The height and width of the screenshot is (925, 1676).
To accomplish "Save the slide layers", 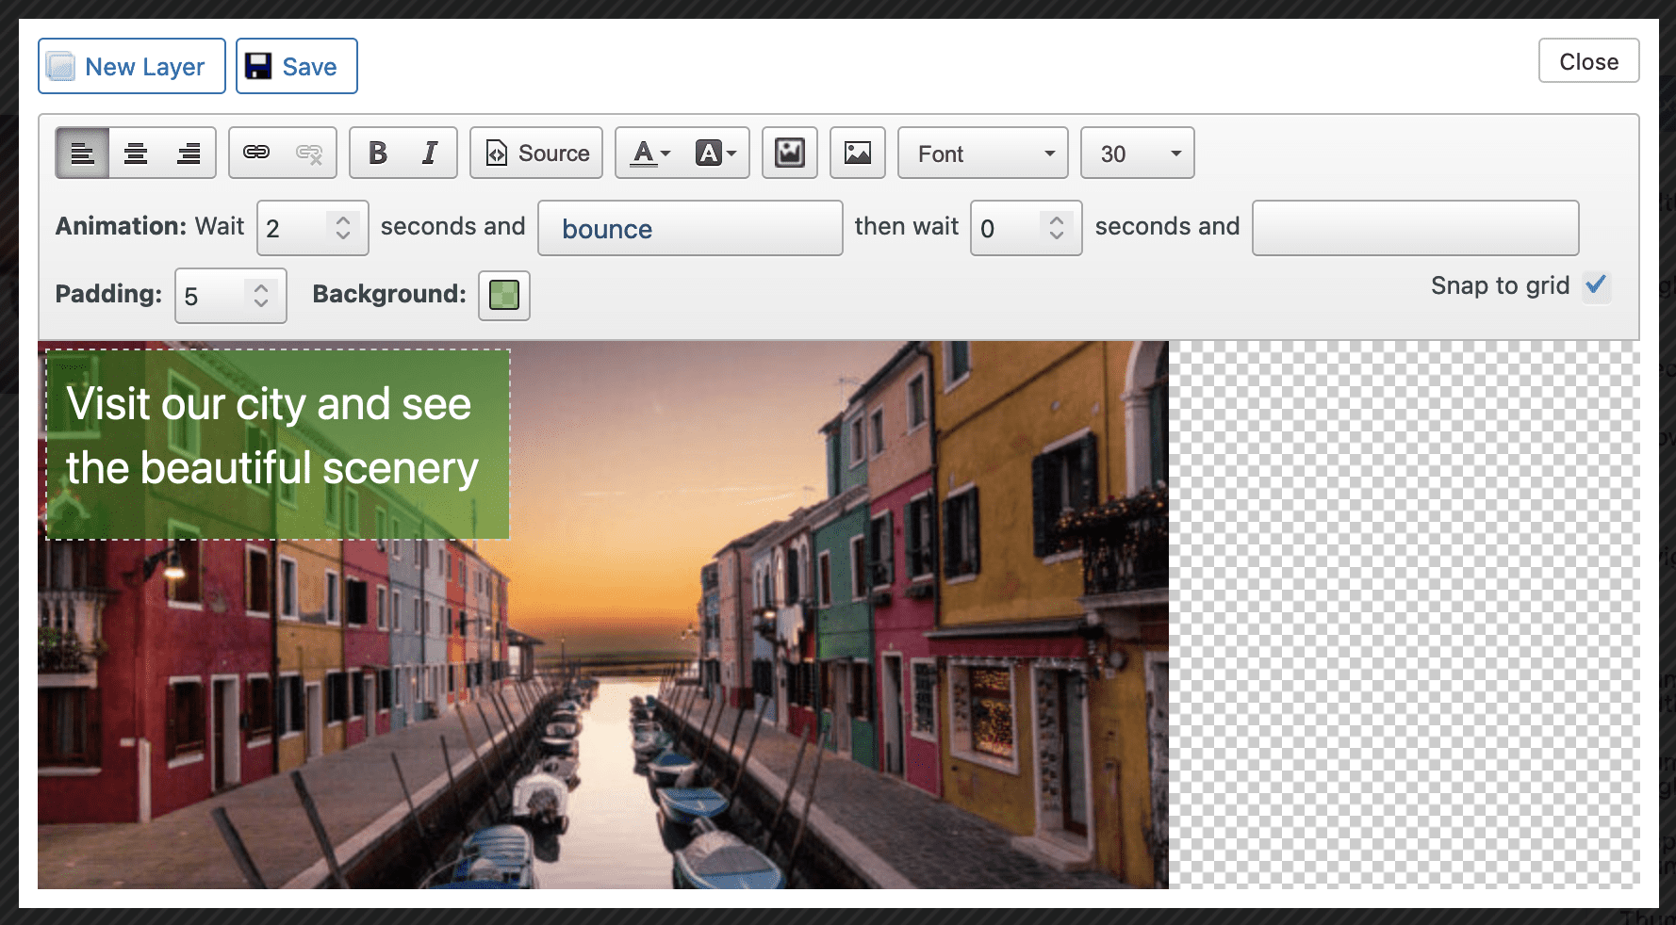I will click(x=296, y=66).
